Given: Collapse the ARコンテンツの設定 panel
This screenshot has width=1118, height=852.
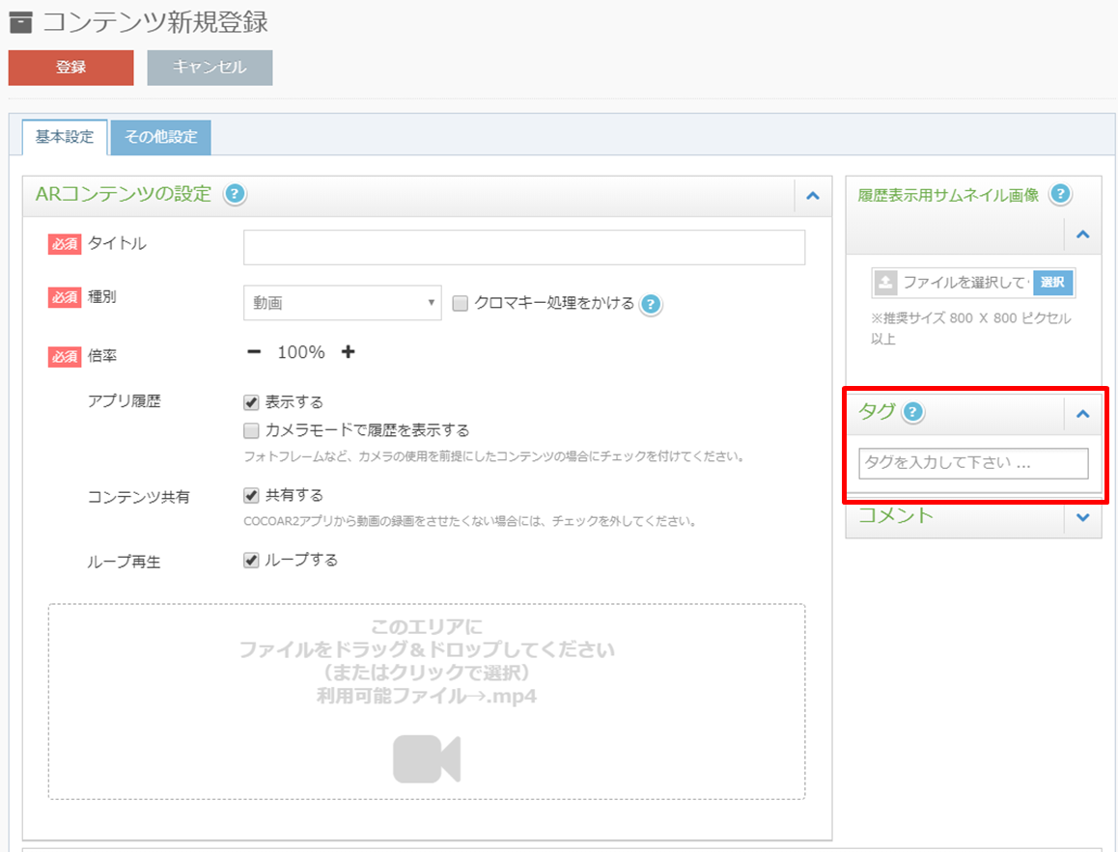Looking at the screenshot, I should [x=813, y=196].
